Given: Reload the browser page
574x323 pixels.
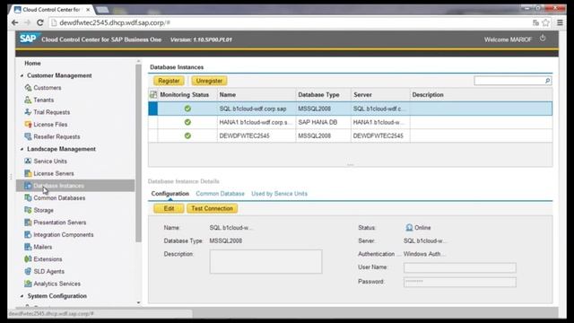Looking at the screenshot, I should tap(39, 22).
